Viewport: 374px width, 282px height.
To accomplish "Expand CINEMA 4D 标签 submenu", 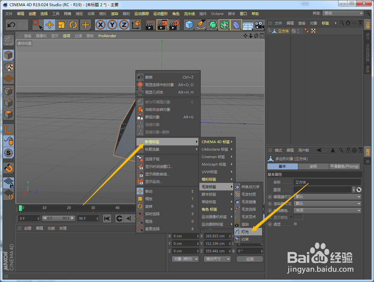I will click(x=217, y=142).
